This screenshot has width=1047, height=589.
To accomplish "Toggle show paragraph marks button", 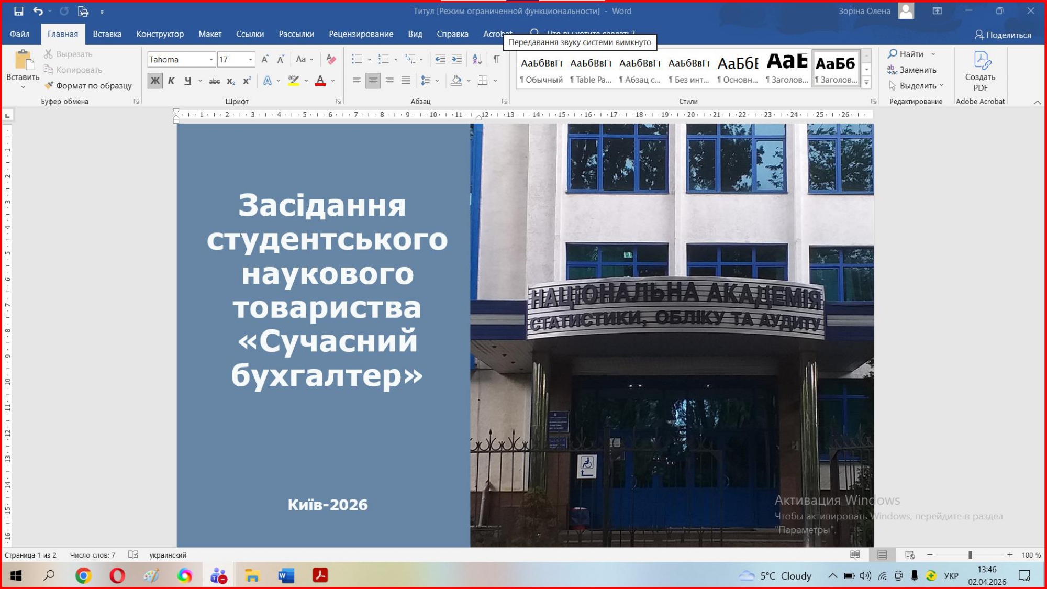I will pos(496,59).
